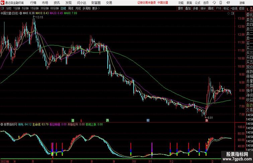The height and width of the screenshot is (163, 253).
Task: Add stock via +自选 button
Action: [x=234, y=8]
